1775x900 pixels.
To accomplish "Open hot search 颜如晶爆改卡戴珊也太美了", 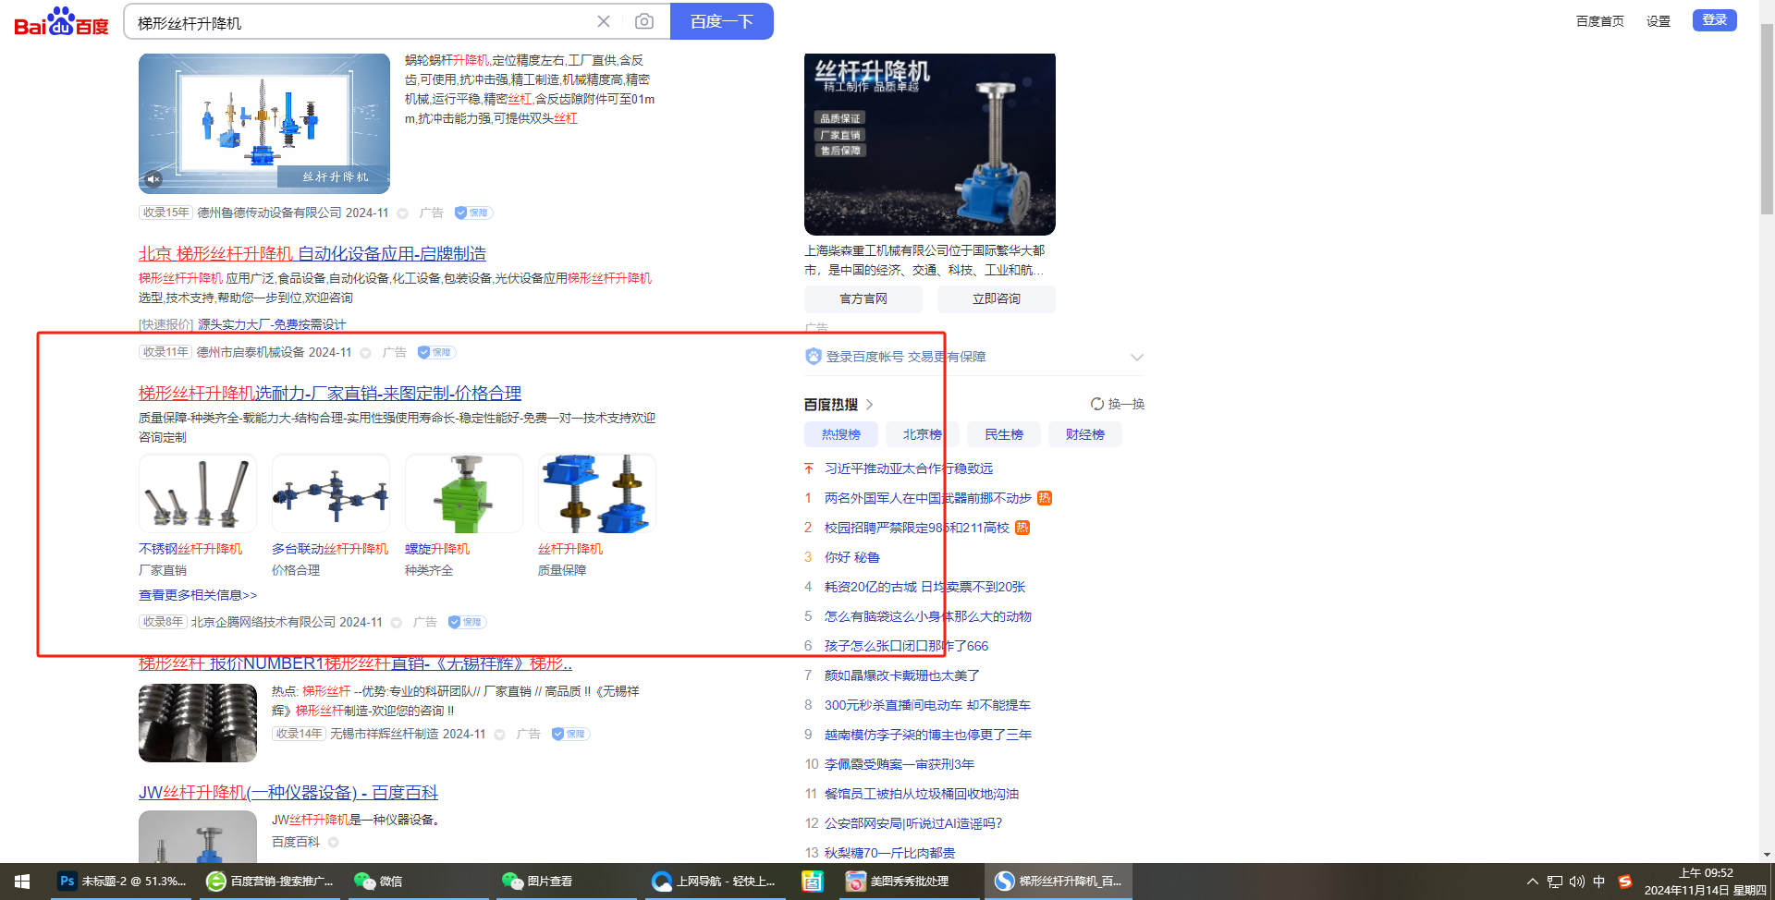I will pos(902,675).
